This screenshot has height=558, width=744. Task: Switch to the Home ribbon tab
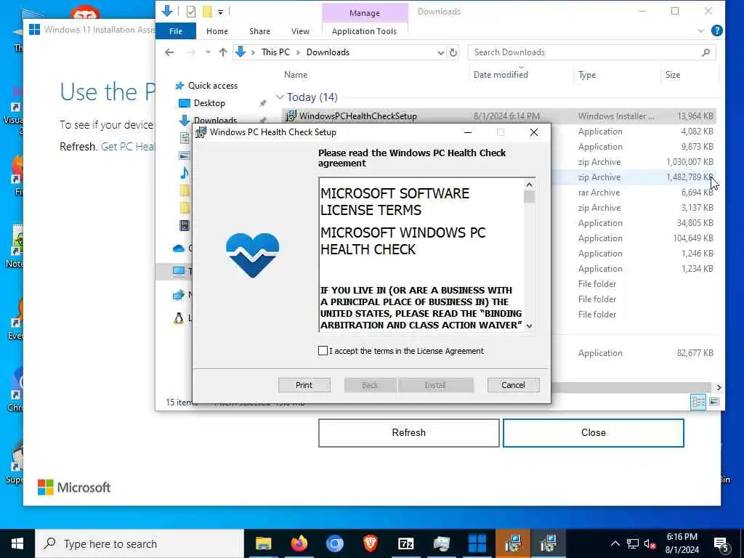(x=217, y=31)
